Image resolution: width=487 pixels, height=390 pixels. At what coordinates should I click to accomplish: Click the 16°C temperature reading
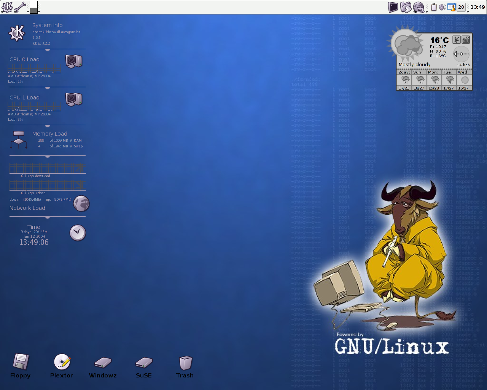pyautogui.click(x=439, y=40)
